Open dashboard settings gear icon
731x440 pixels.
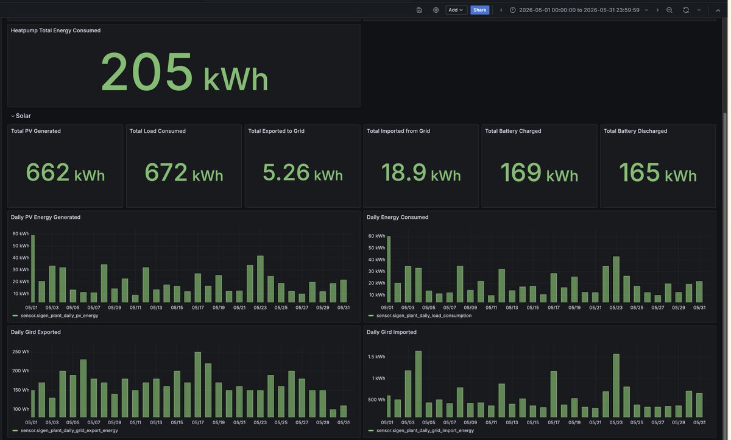(436, 10)
